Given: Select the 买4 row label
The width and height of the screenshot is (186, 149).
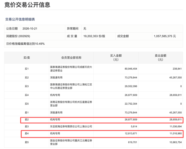Looking at the screenshot, I should (27, 95).
